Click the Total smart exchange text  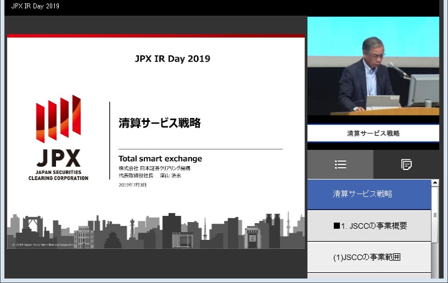(x=160, y=159)
